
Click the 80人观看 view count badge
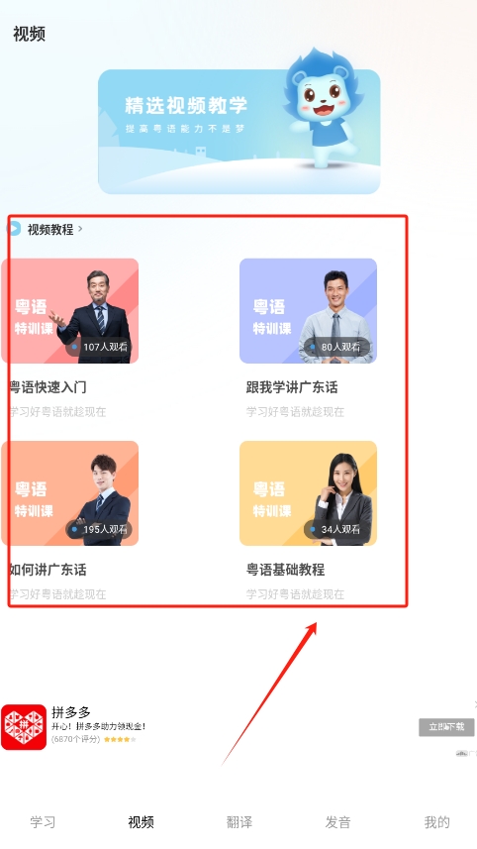click(336, 347)
